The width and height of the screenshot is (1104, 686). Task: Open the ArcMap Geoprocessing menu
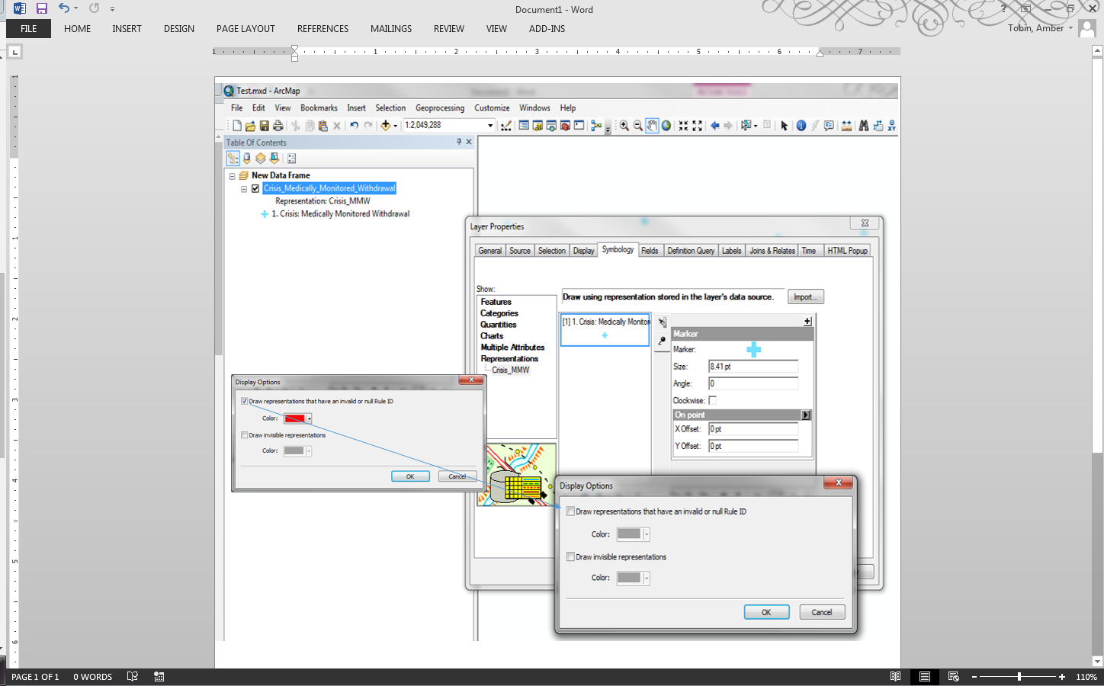pos(440,108)
